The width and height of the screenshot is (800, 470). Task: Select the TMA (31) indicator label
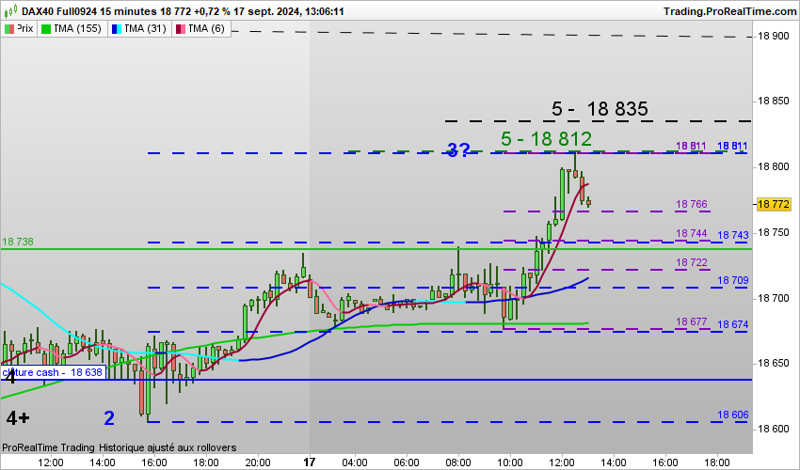pos(145,28)
